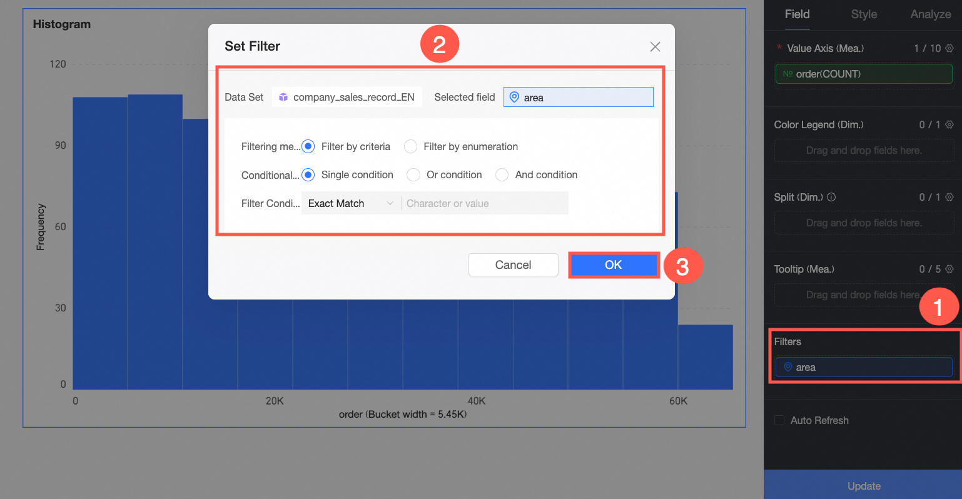
Task: Select the area field under Filters
Action: point(864,367)
